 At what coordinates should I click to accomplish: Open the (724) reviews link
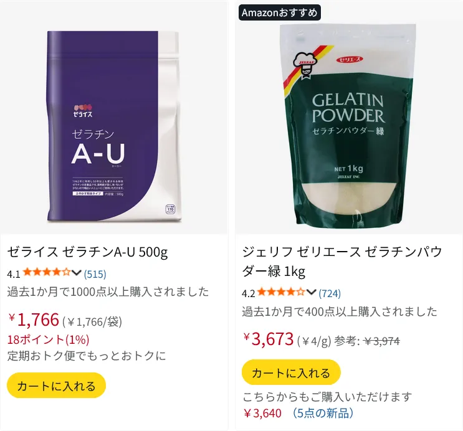click(x=330, y=293)
